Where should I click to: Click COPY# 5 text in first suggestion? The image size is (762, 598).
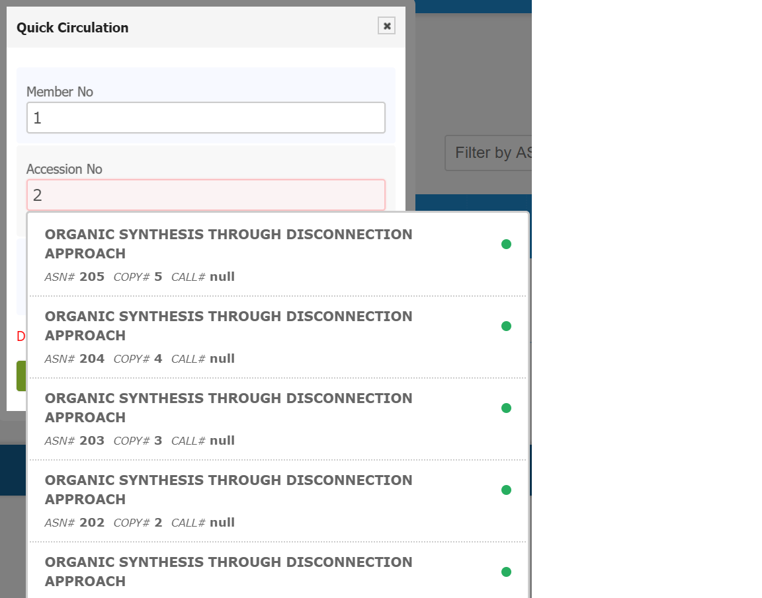click(138, 277)
